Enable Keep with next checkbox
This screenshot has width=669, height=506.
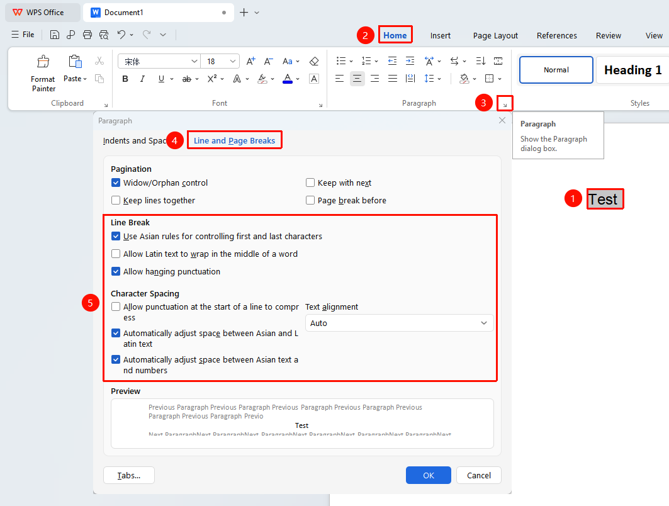[x=310, y=183]
